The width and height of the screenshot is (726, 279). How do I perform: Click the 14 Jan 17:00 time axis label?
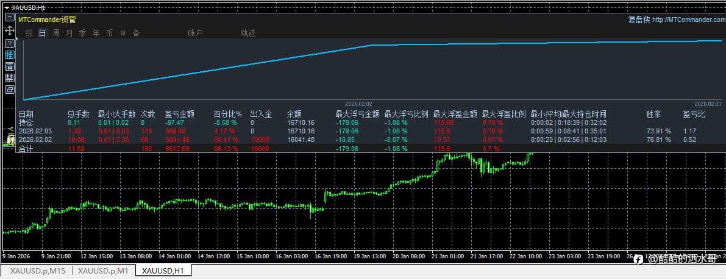(213, 255)
